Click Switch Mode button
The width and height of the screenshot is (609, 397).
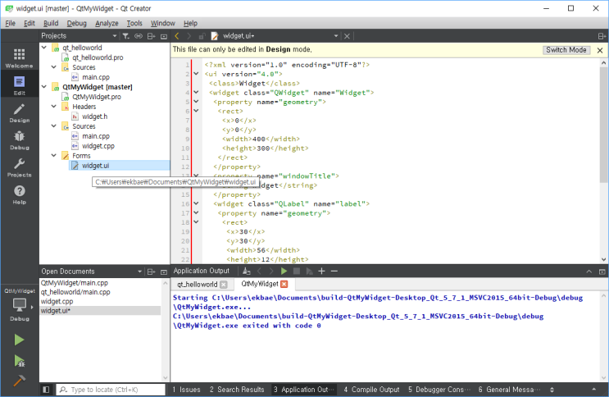[x=566, y=50]
